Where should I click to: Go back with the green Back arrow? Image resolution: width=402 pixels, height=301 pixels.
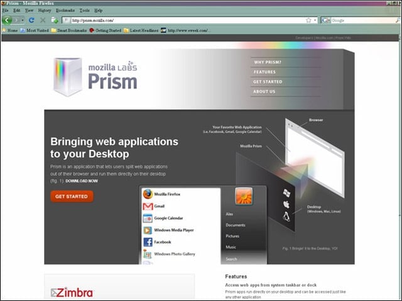tap(7, 20)
